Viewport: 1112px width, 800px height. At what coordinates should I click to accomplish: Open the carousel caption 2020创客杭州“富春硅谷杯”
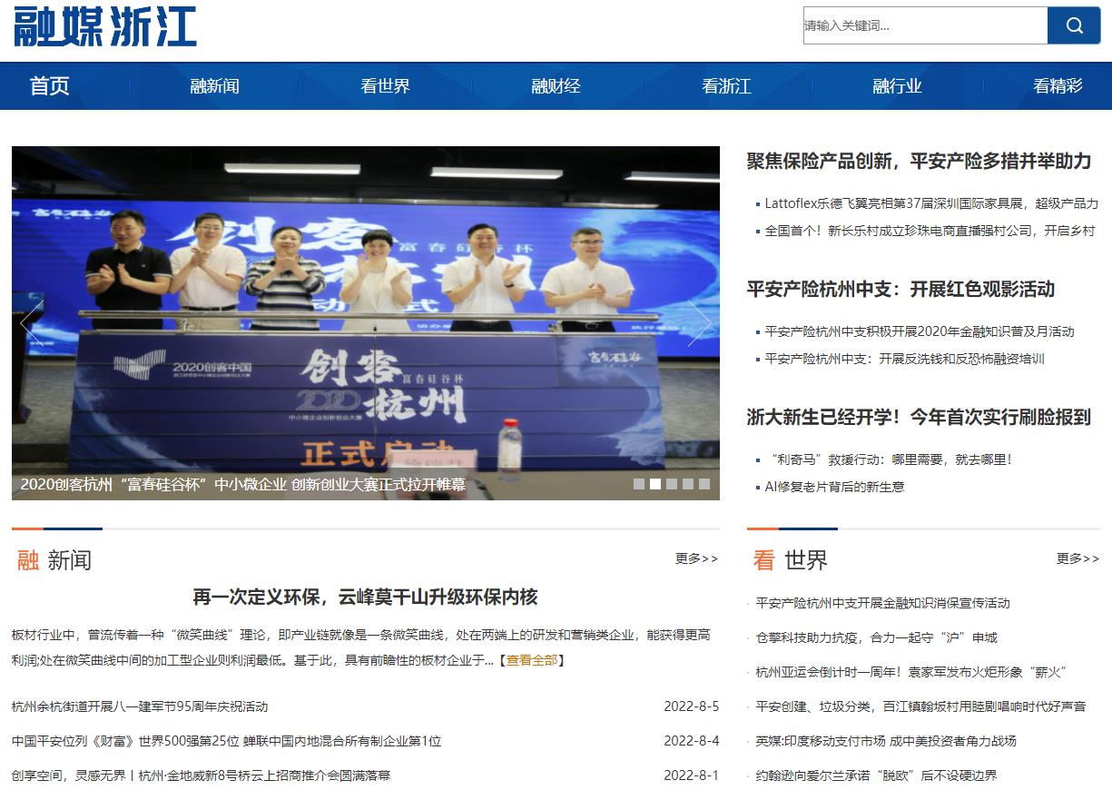(243, 485)
